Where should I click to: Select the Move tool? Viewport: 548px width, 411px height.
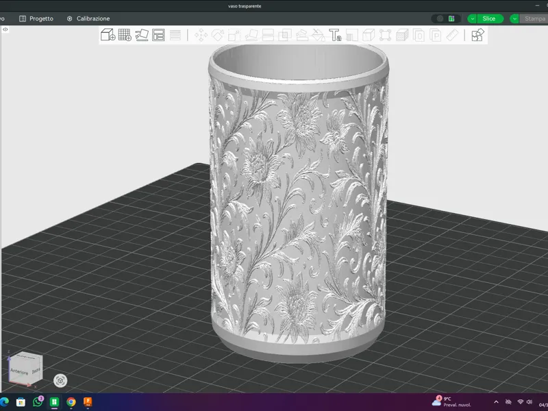point(201,36)
